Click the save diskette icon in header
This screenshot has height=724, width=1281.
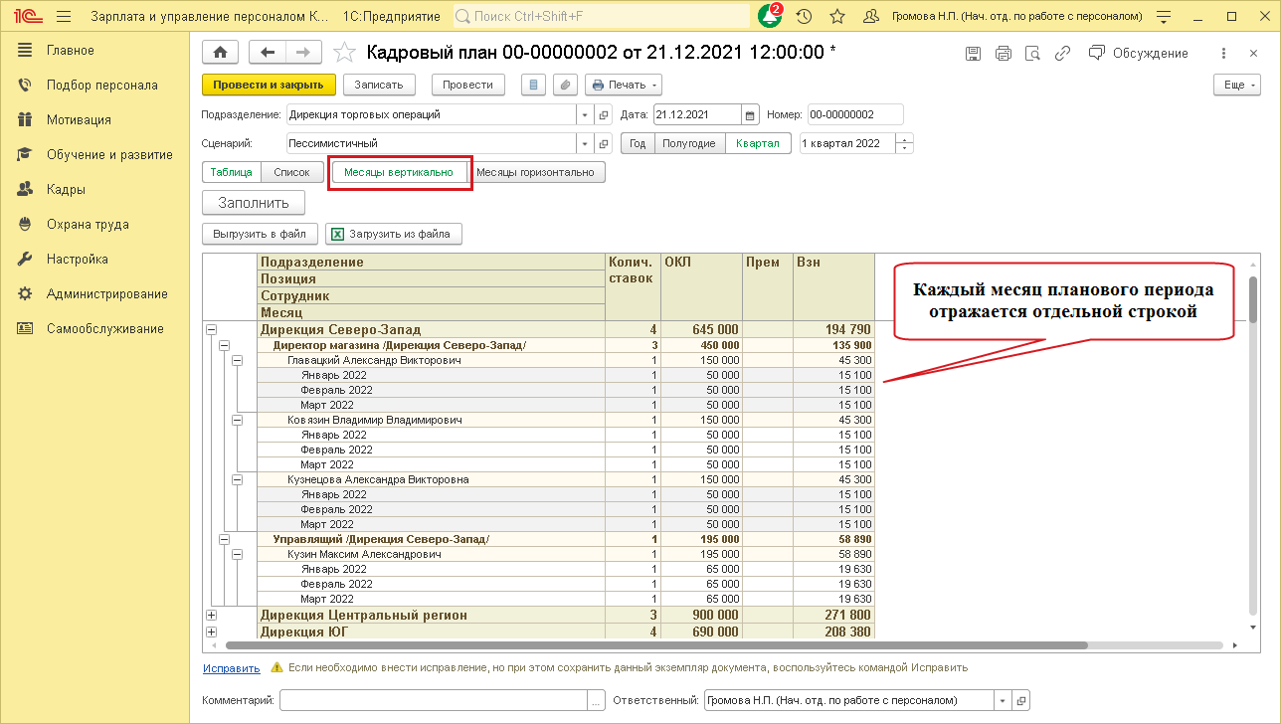(973, 54)
